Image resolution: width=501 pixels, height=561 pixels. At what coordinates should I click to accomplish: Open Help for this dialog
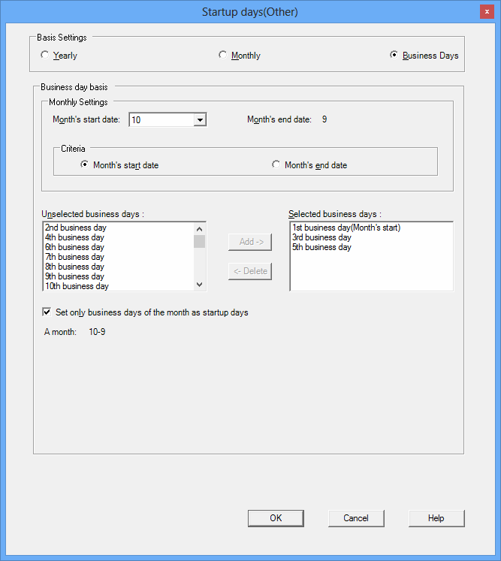pos(436,518)
